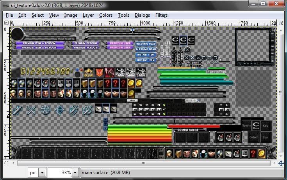
Task: Open the Edit menu
Action: [x=22, y=15]
